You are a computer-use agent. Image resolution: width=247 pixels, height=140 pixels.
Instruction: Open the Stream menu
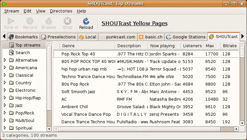(12, 11)
